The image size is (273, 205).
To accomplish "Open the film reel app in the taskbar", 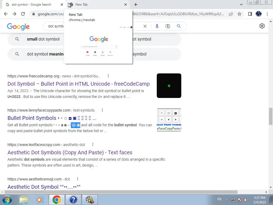I will point(90,200).
